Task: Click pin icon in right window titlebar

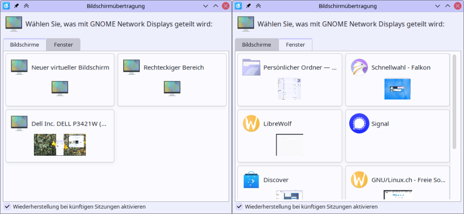Action: pos(248,6)
